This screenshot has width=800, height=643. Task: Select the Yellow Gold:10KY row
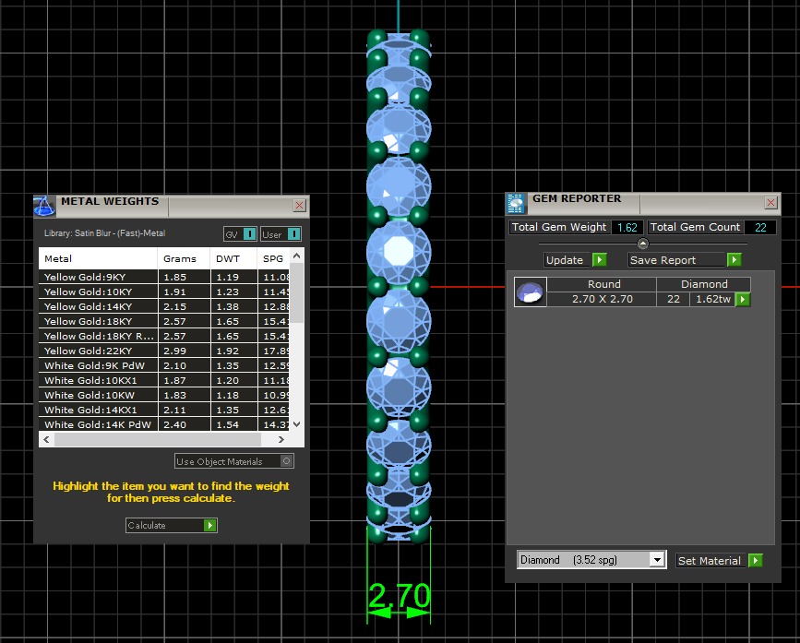pyautogui.click(x=164, y=292)
